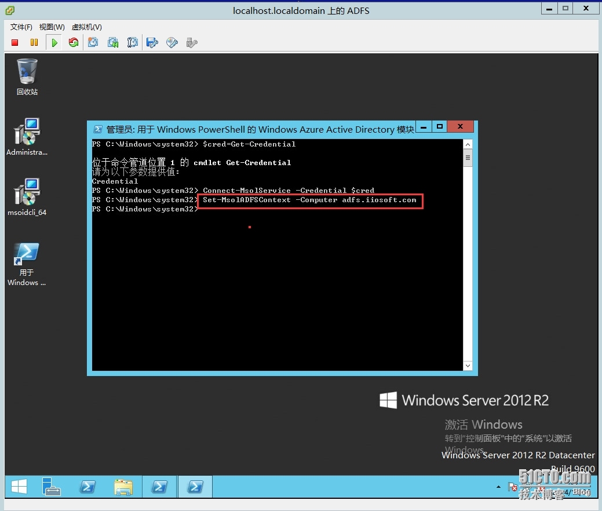The width and height of the screenshot is (602, 511).
Task: Click the PowerShell window's title bar icon
Action: coord(98,129)
